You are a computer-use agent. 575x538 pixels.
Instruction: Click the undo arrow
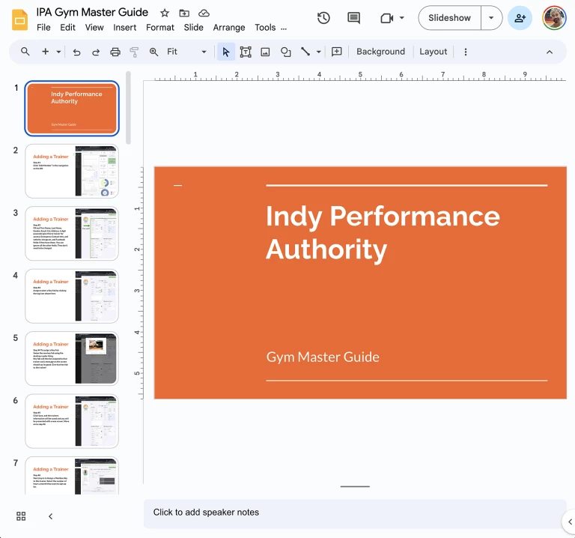[76, 52]
